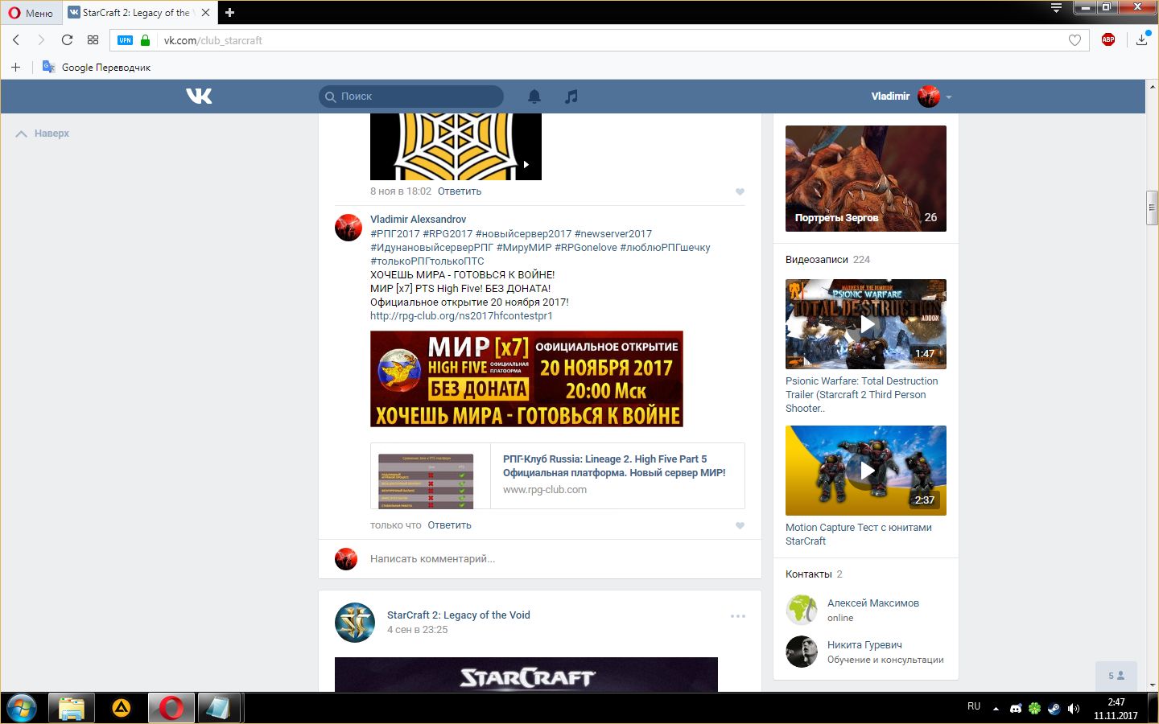Image resolution: width=1159 pixels, height=724 pixels.
Task: Open the AIMP player taskbar icon
Action: point(121,709)
